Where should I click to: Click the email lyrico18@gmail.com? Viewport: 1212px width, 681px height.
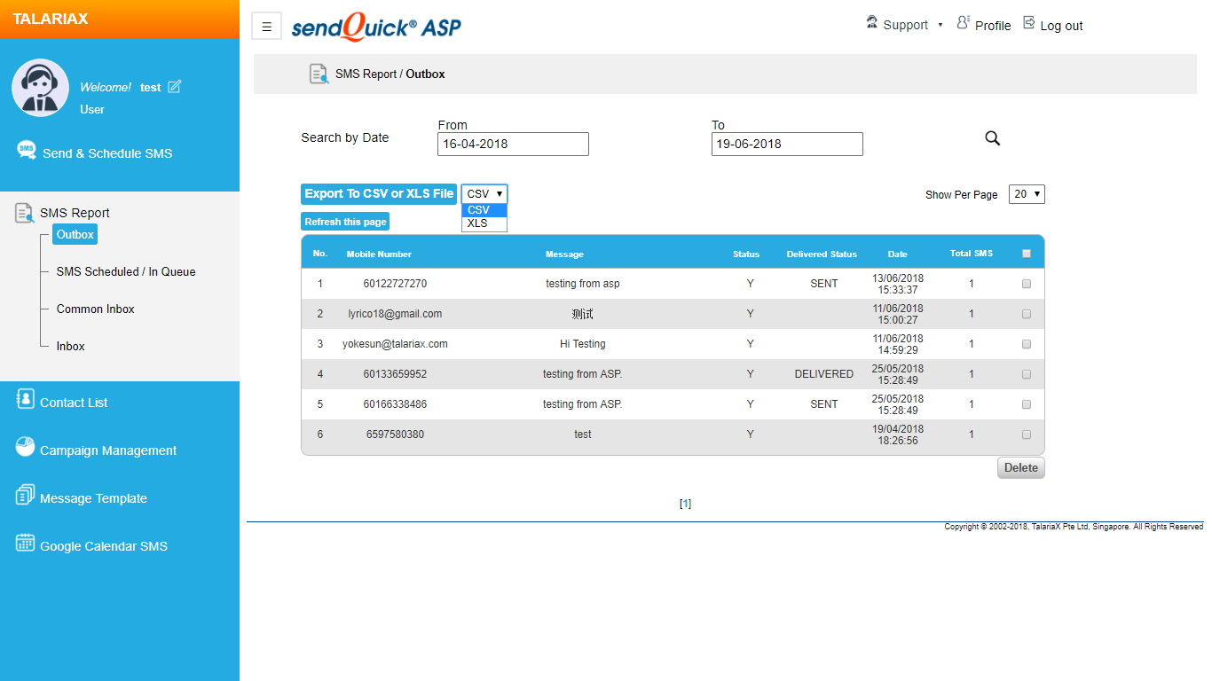(x=395, y=314)
